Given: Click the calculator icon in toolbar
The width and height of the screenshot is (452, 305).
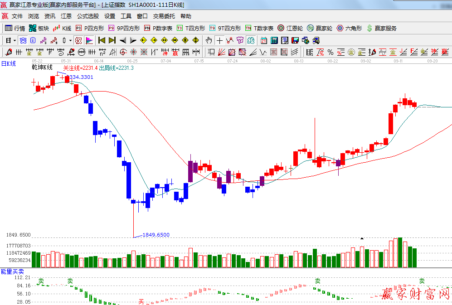Looking at the screenshot, I should coord(274,40).
